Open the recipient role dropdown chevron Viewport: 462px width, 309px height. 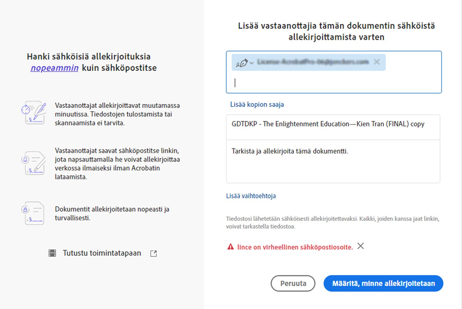point(252,63)
